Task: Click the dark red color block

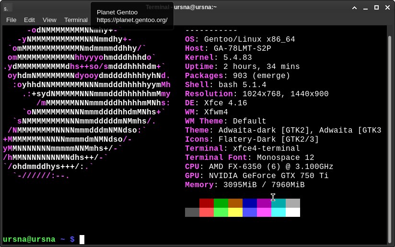Action: [x=207, y=203]
